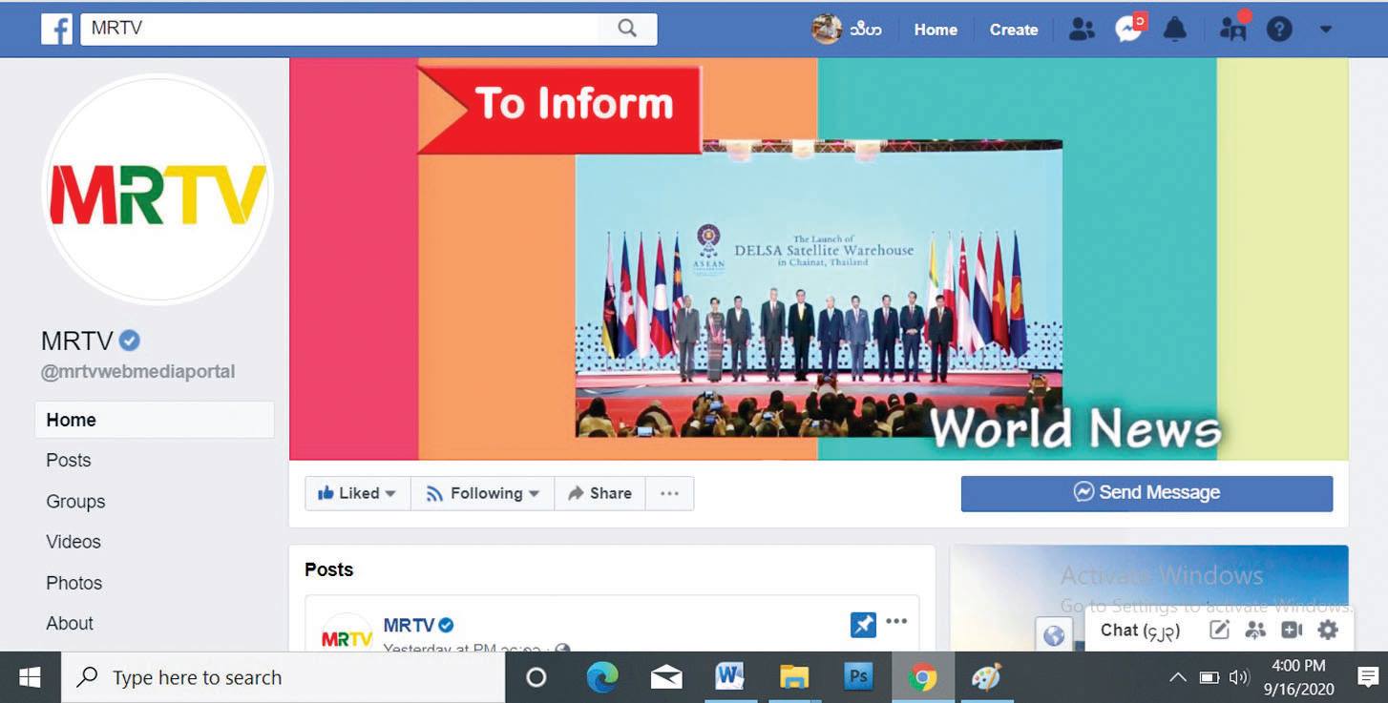Click the pinned post pin icon
The height and width of the screenshot is (703, 1388).
[x=863, y=625]
